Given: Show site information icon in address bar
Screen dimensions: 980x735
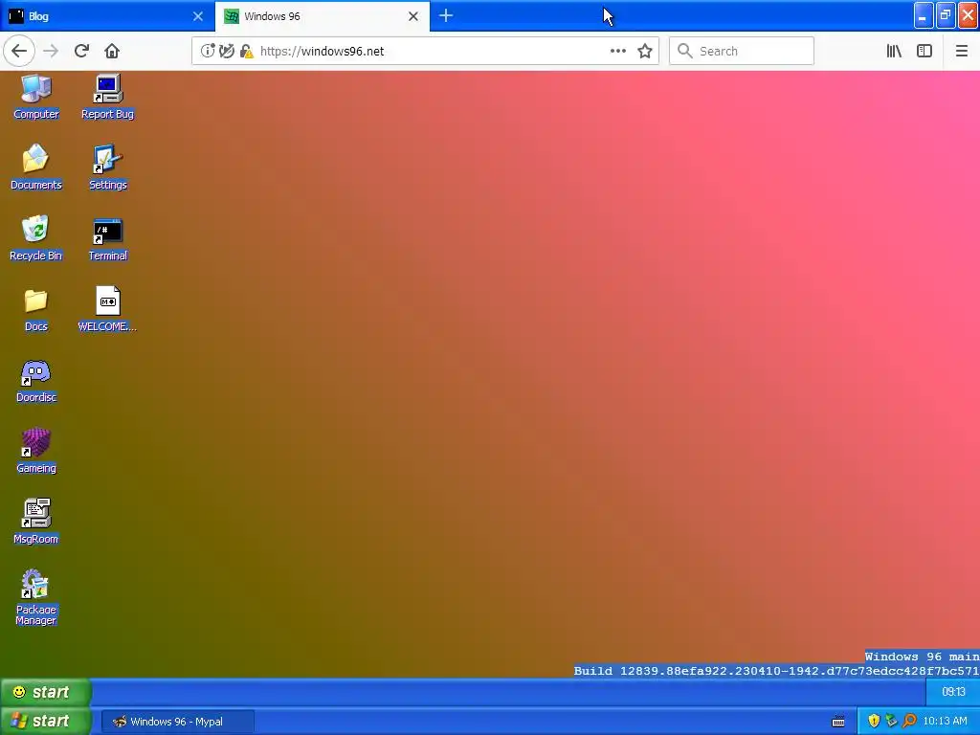Looking at the screenshot, I should pos(207,52).
